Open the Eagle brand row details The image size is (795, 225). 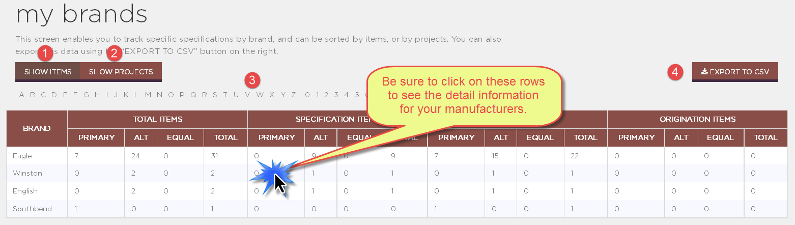(397, 155)
